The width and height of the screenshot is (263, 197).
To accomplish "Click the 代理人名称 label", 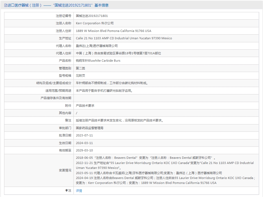I will click(x=63, y=46).
